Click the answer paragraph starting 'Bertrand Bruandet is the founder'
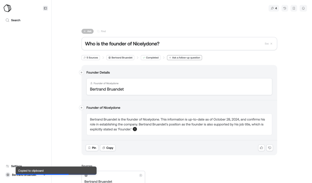 tap(177, 124)
